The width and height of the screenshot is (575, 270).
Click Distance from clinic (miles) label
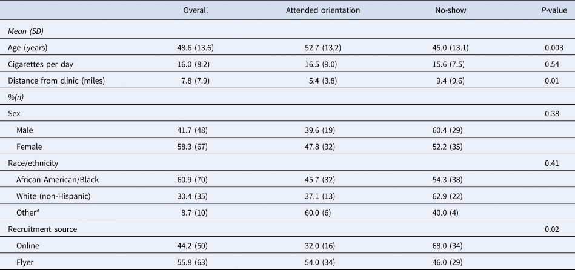point(56,81)
